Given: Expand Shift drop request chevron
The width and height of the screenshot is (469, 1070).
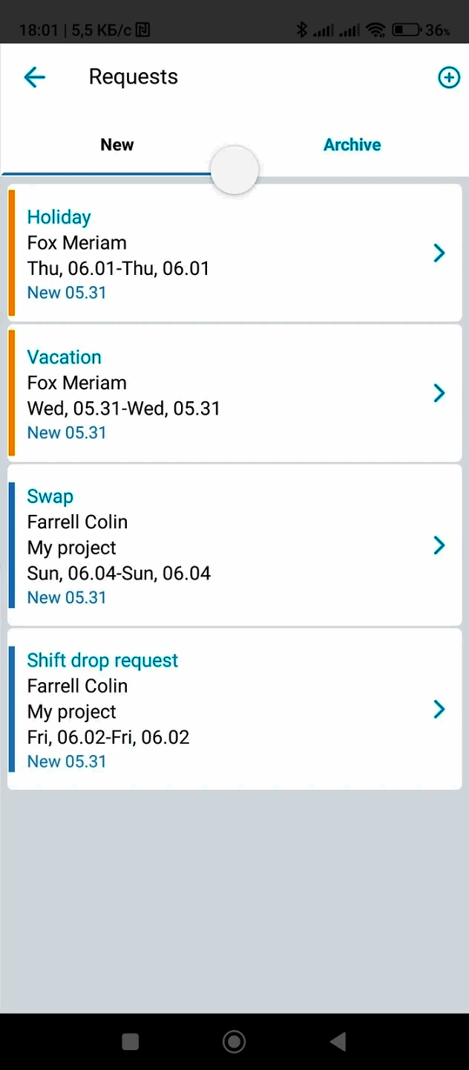Looking at the screenshot, I should pyautogui.click(x=439, y=710).
